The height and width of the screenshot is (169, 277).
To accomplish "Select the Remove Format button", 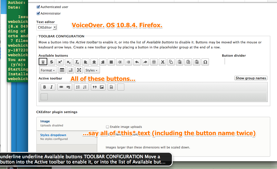I will (x=77, y=62).
